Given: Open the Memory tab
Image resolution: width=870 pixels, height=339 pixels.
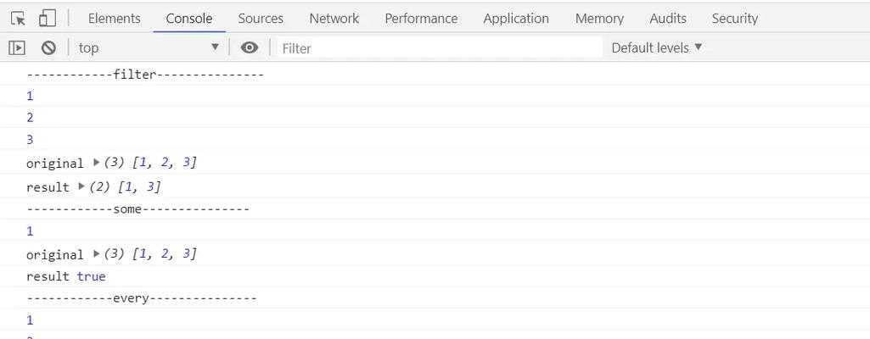Looking at the screenshot, I should (x=599, y=19).
